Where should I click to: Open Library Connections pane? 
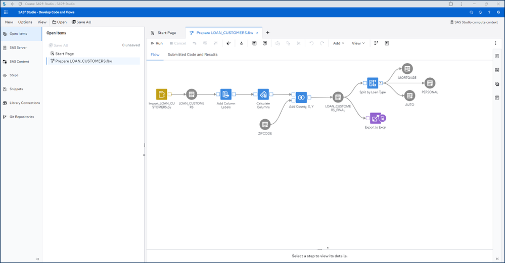click(x=21, y=103)
